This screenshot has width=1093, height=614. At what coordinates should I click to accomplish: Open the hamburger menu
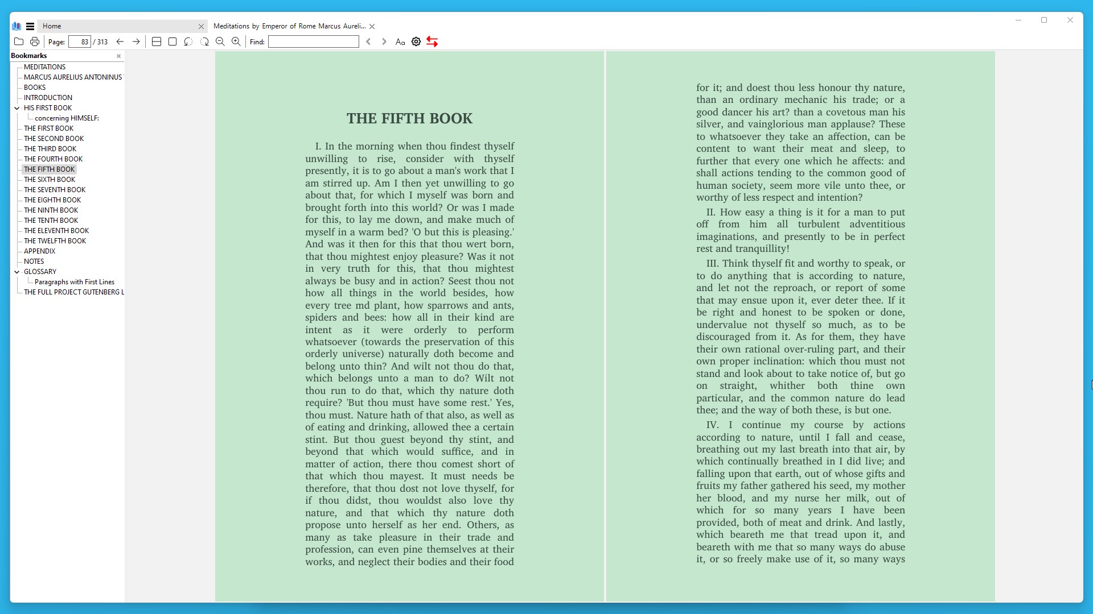[x=30, y=26]
